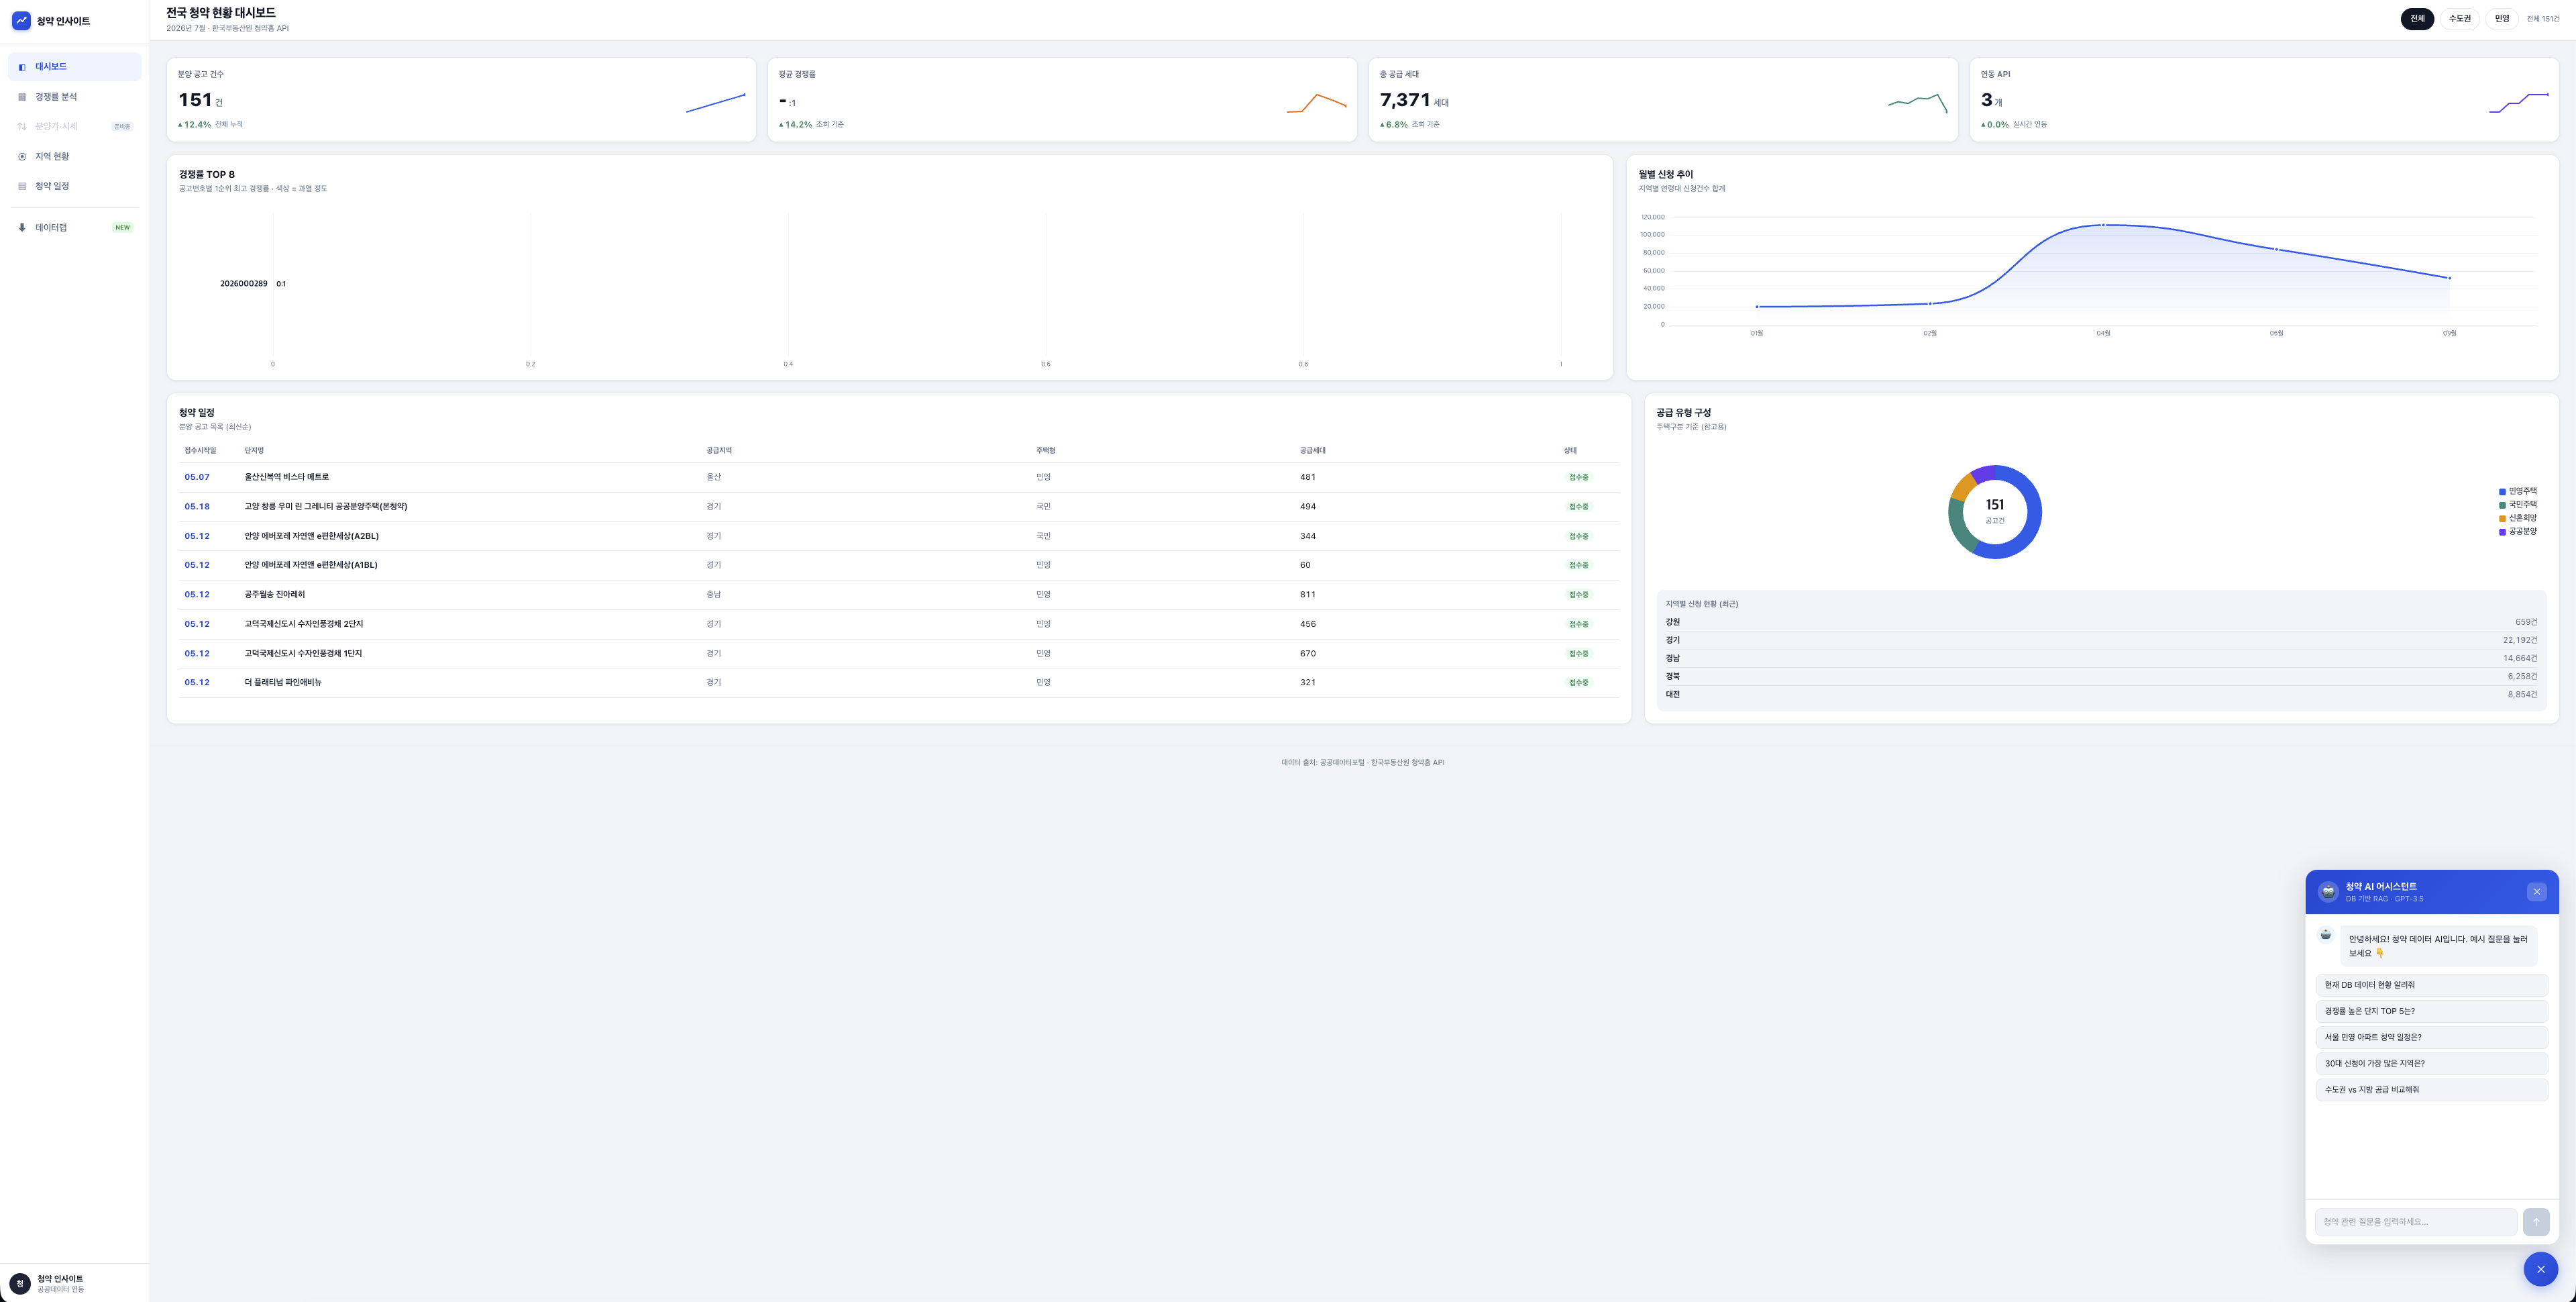Screen dimensions: 2576x1302
Task: Enable the 민영 filter pill
Action: (2501, 19)
